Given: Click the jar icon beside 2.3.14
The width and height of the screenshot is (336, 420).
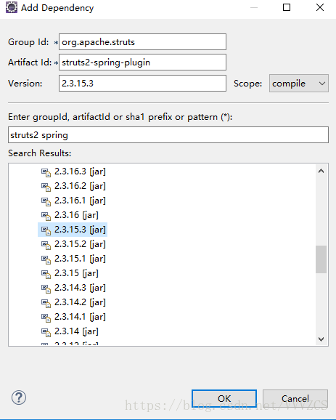Looking at the screenshot, I should pyautogui.click(x=46, y=332).
